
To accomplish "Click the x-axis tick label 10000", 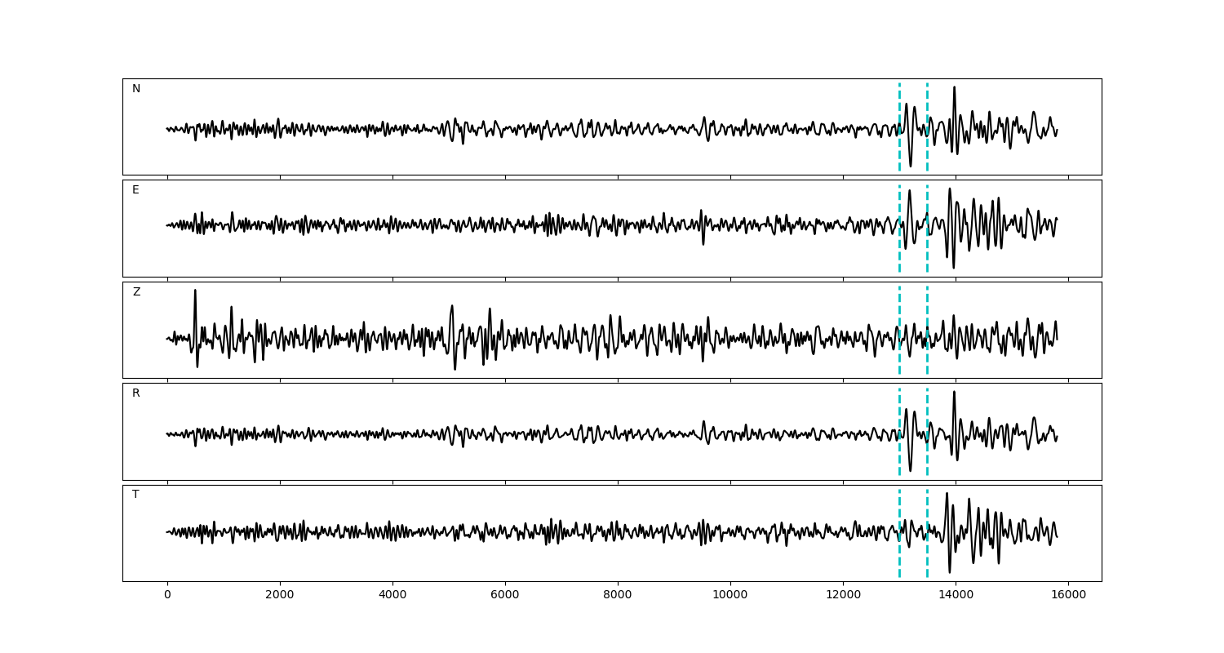I will point(730,595).
